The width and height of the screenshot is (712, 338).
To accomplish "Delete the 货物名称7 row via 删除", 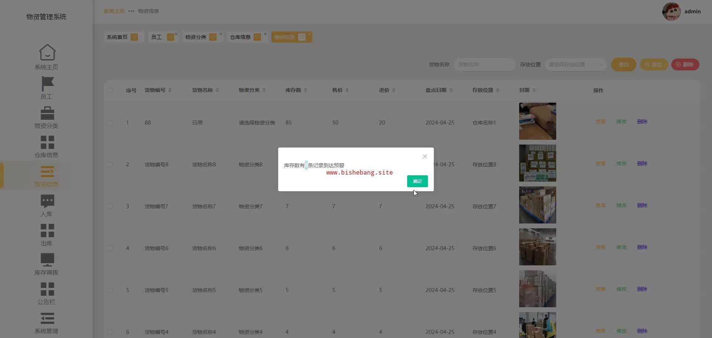I will [x=642, y=205].
